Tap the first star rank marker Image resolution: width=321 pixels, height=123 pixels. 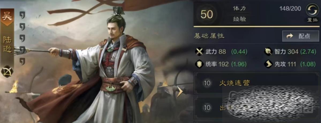[x=22, y=15]
